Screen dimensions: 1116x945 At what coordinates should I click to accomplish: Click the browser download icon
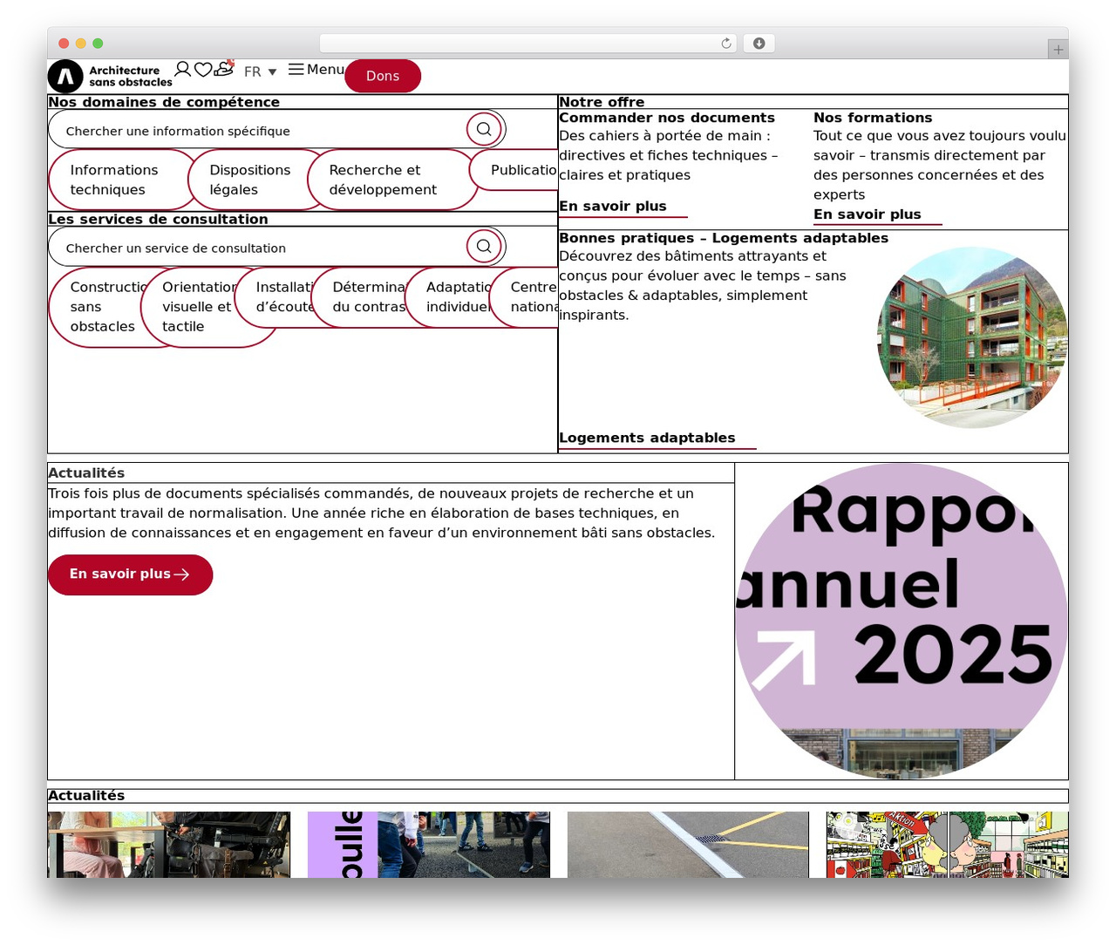point(759,44)
